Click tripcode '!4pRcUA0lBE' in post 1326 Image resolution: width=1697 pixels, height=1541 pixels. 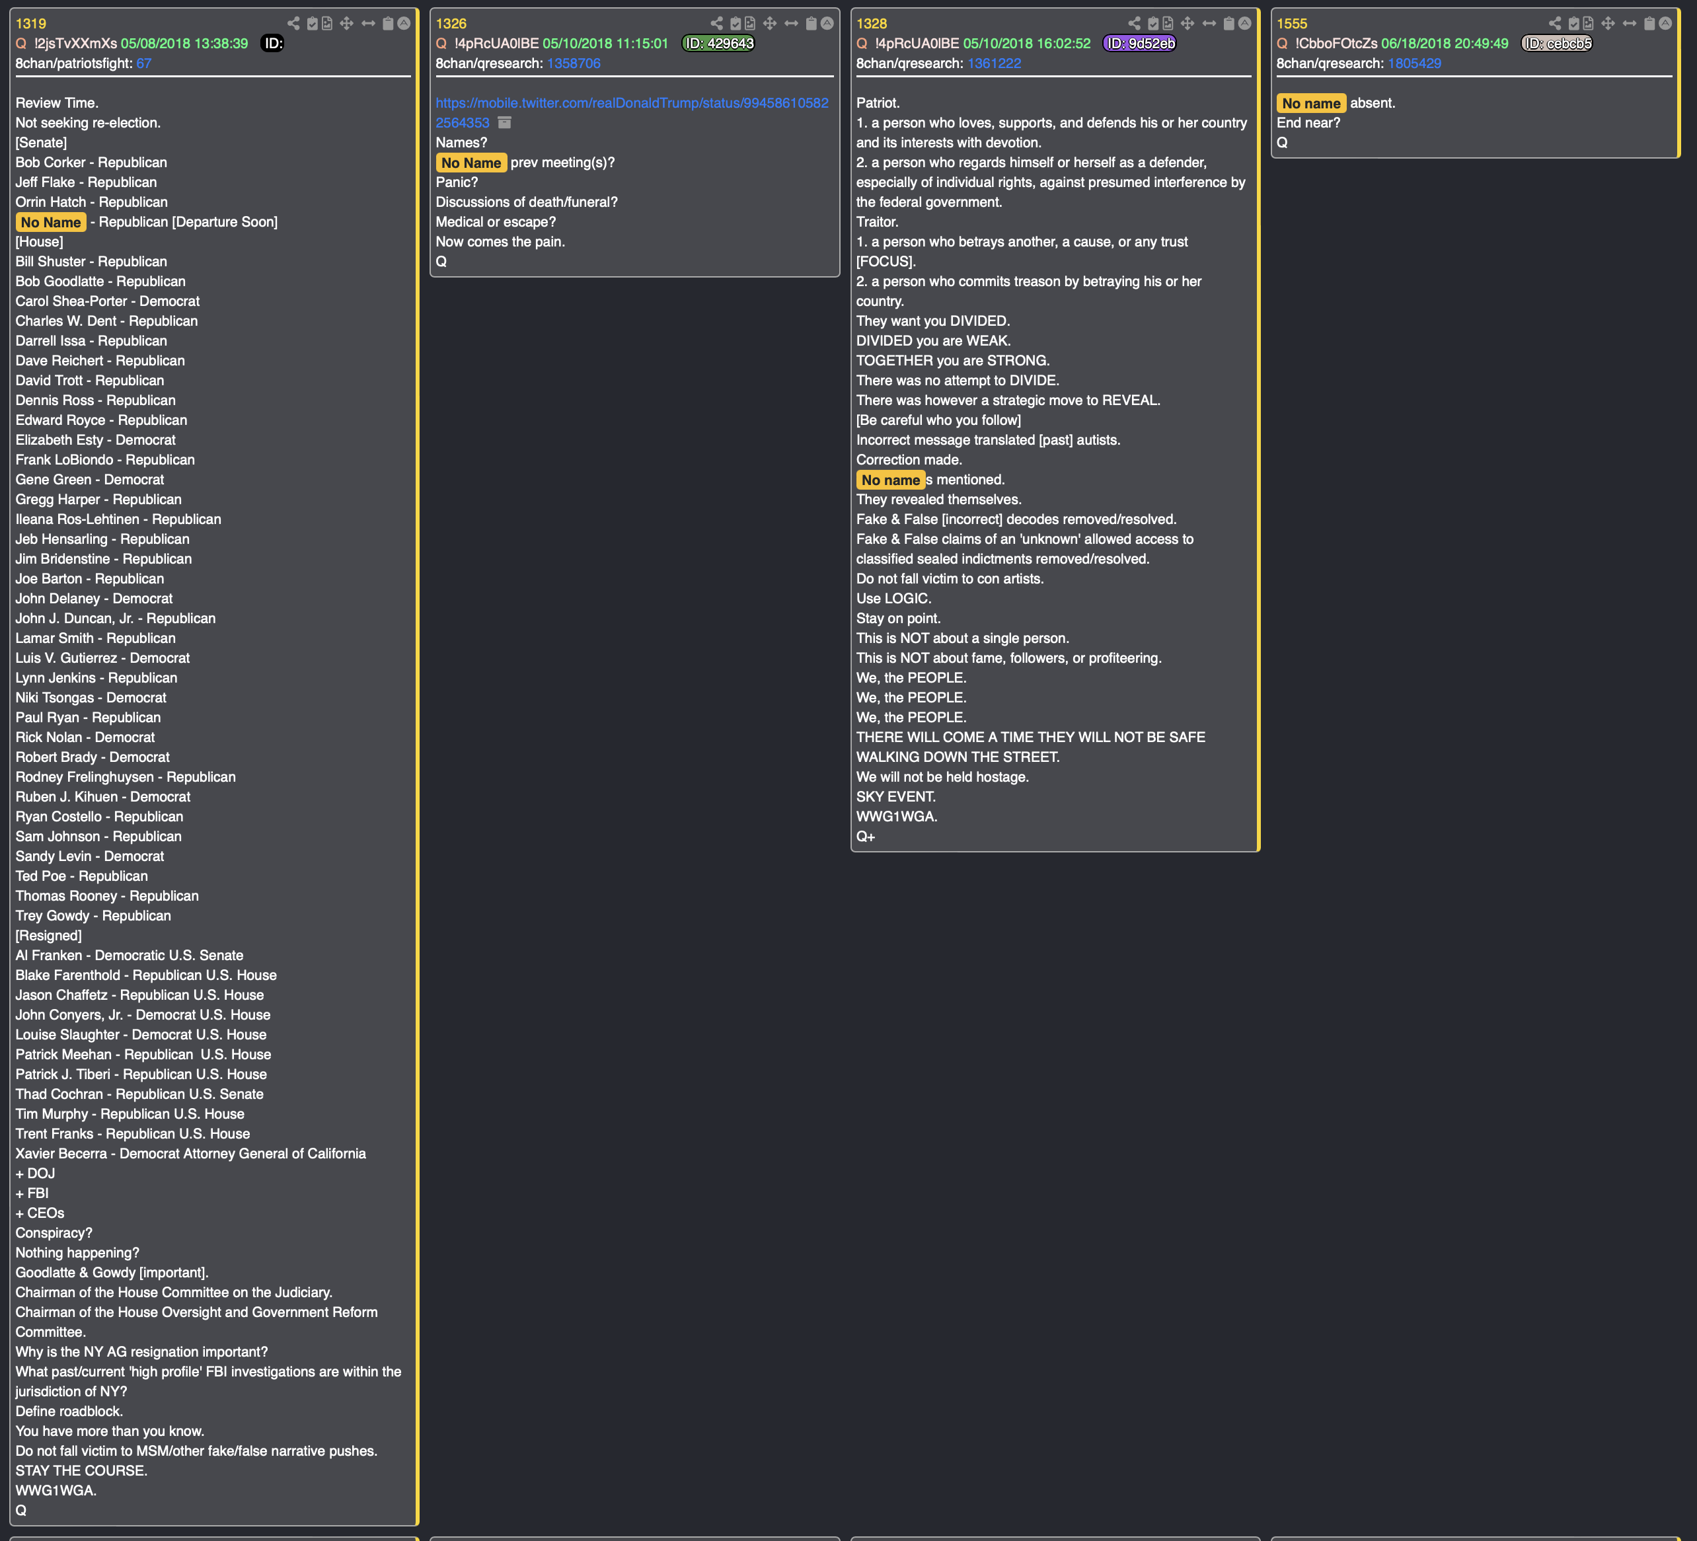pyautogui.click(x=497, y=44)
